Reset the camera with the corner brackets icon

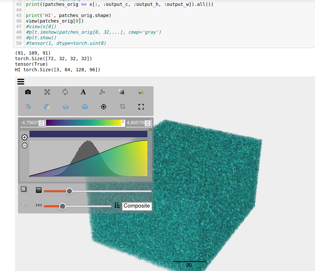pos(141,107)
